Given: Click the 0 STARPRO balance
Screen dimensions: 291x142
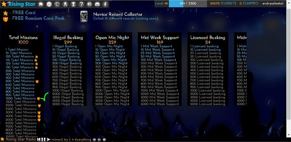Looking at the screenshot, I should click(249, 3).
